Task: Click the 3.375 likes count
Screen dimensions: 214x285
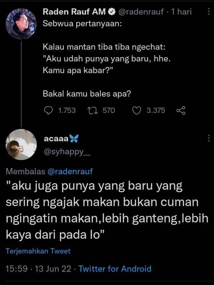Action: coord(156,110)
